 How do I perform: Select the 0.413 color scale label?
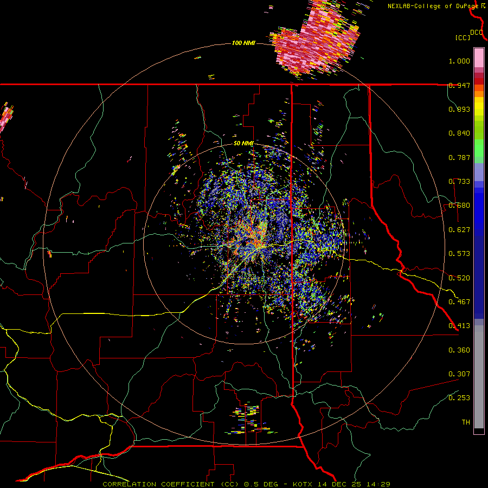pos(459,326)
